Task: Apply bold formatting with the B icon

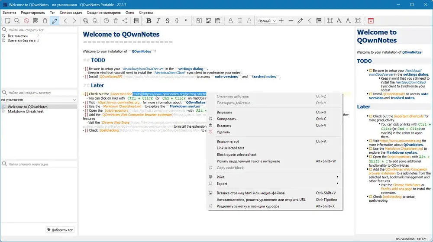Action: [149, 21]
